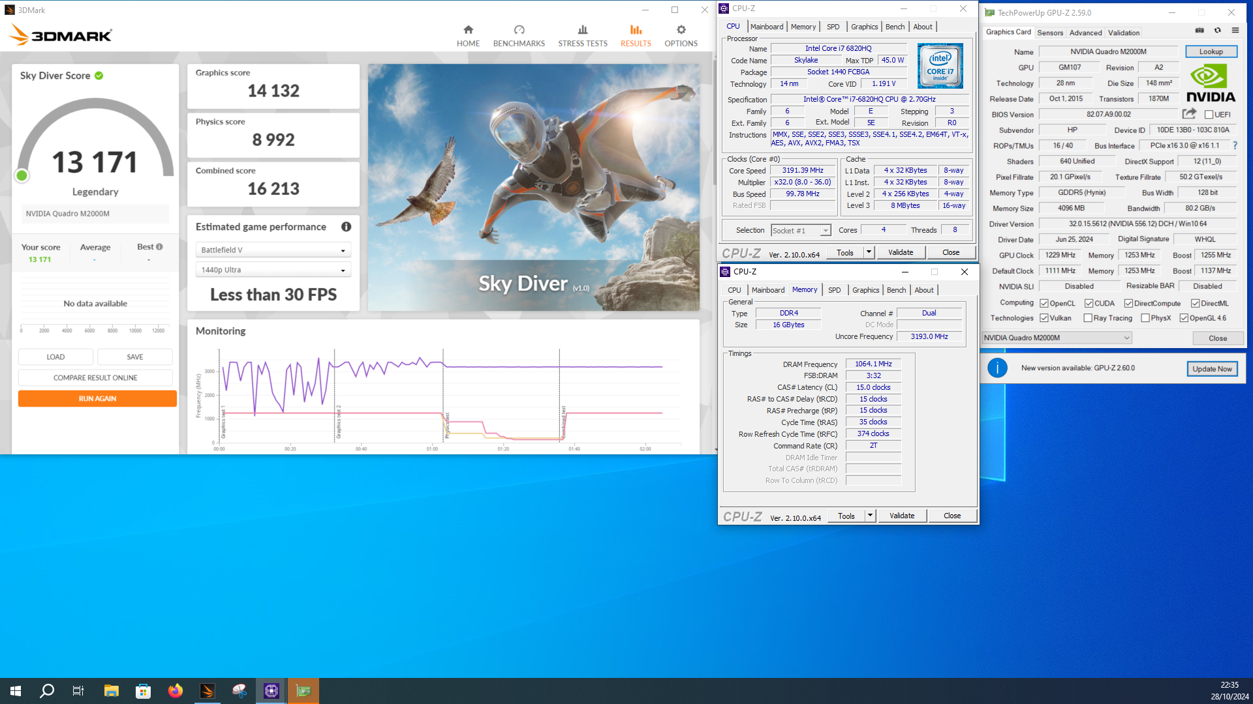1253x704 pixels.
Task: Click the Intel Core i7 logo in CPU-Z
Action: click(940, 66)
